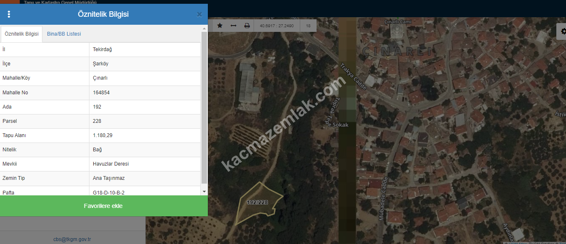Click the cbs@tkgm.gov.tr email link
The image size is (566, 244).
(x=72, y=239)
